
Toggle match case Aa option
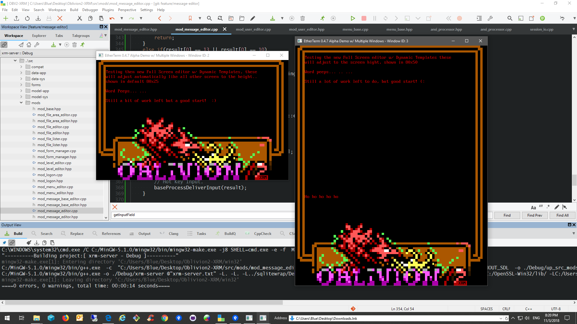tap(533, 207)
